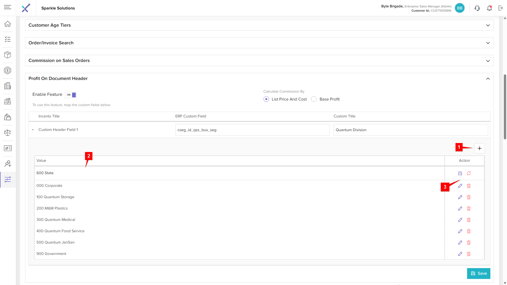The height and width of the screenshot is (285, 507).
Task: Delete the 900 Government value
Action: click(x=469, y=254)
